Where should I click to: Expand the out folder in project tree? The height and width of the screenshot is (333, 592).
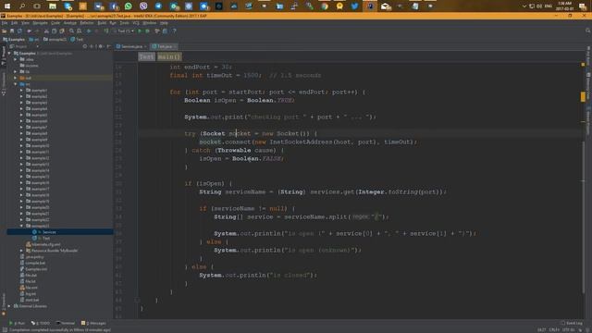pos(16,78)
